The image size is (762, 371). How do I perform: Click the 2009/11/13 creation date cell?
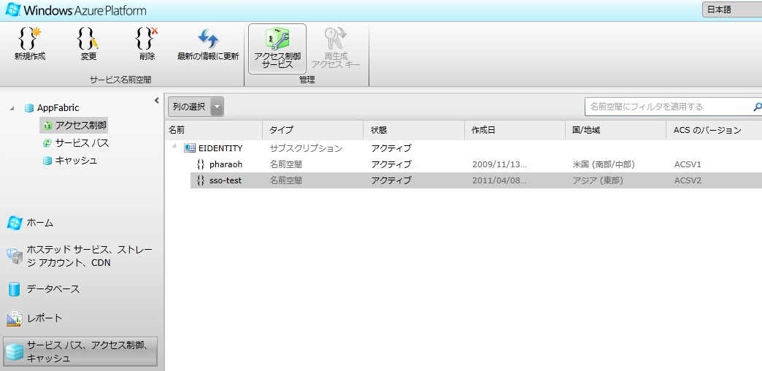tap(499, 164)
